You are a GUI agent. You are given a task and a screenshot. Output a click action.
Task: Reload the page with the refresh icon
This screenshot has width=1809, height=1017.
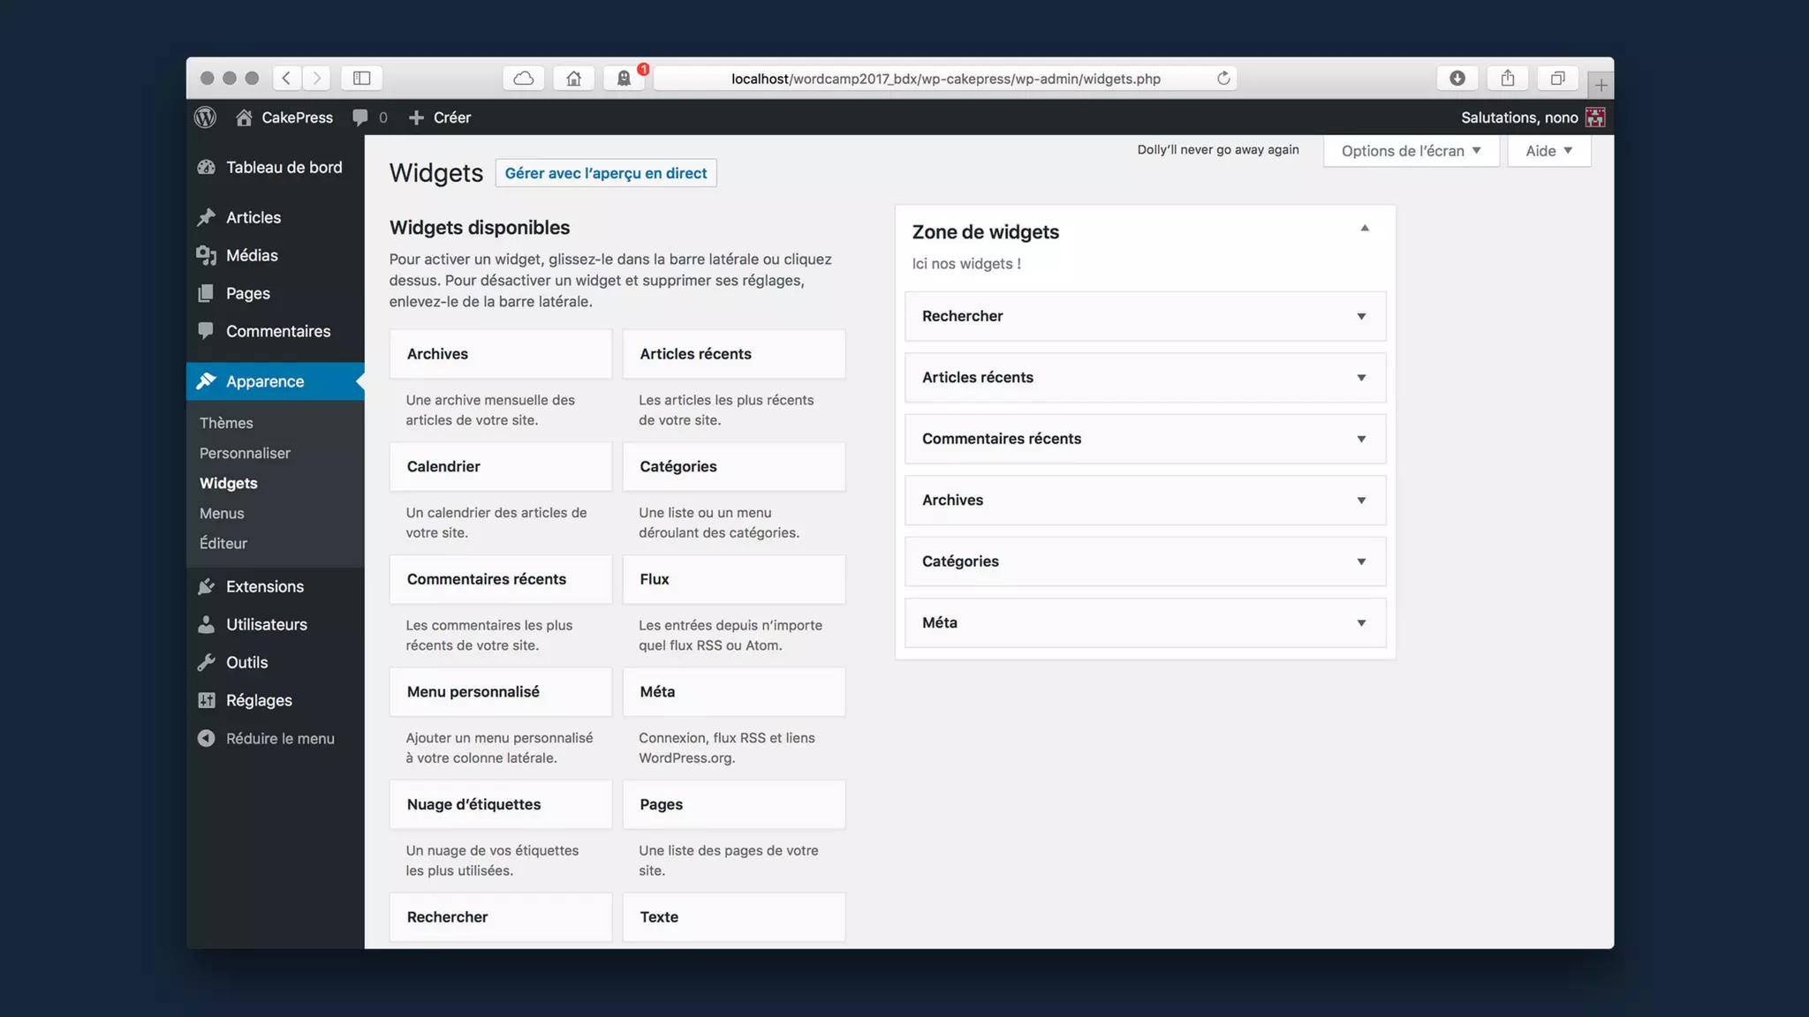click(x=1223, y=79)
